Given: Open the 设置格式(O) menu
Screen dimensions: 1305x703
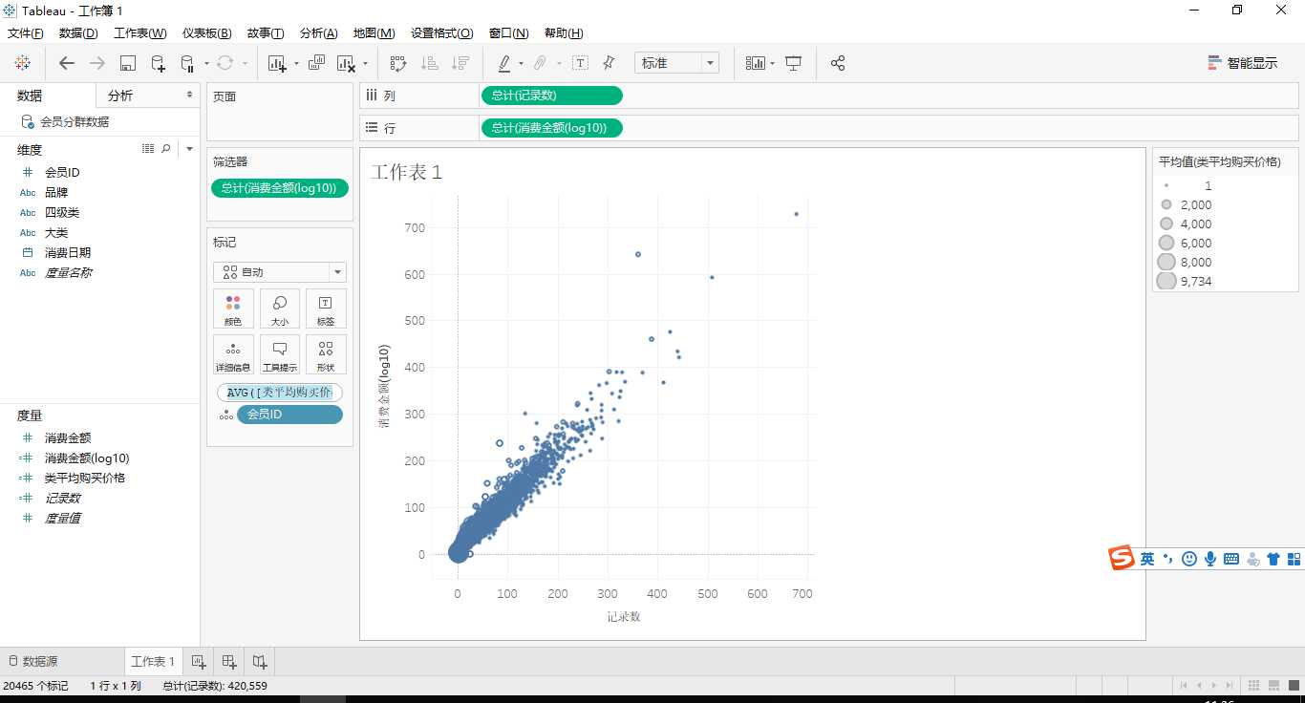Looking at the screenshot, I should (x=442, y=32).
